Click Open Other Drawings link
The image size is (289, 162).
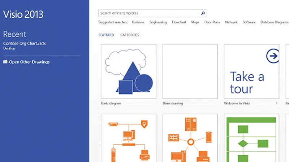coord(29,62)
